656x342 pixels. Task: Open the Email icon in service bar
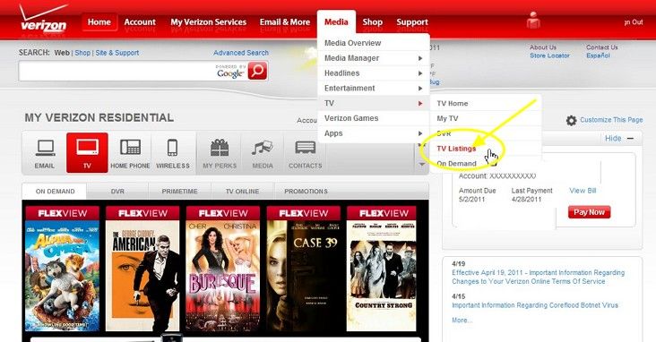45,153
